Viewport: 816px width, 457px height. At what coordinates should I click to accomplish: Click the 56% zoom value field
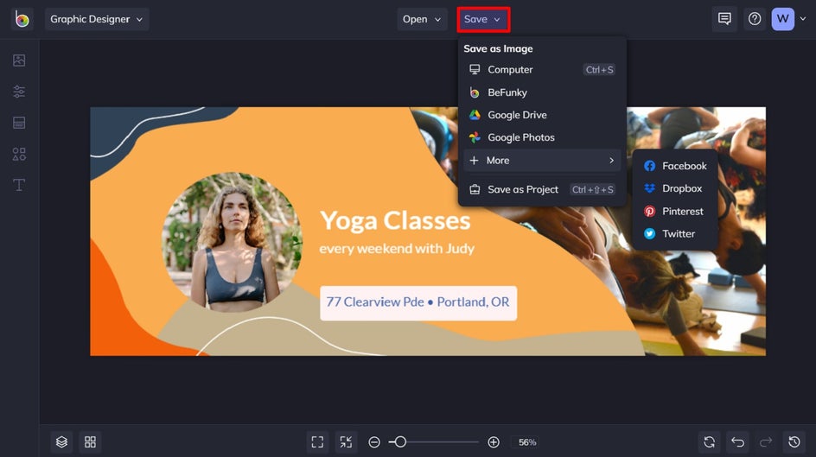pyautogui.click(x=526, y=442)
